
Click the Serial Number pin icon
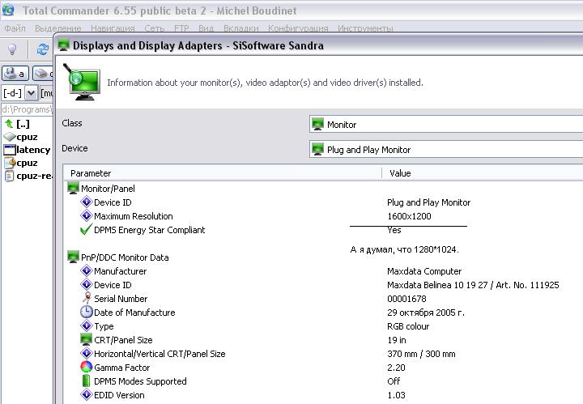[x=87, y=299]
